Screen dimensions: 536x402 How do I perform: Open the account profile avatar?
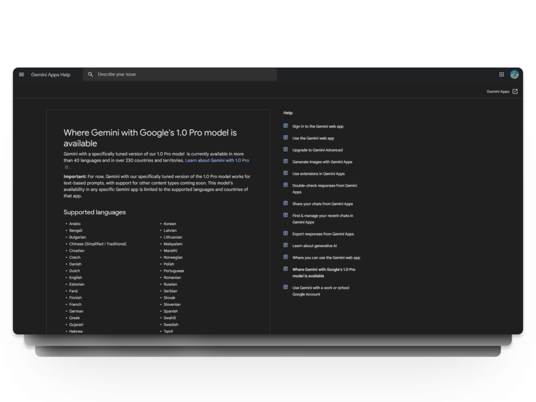(515, 74)
